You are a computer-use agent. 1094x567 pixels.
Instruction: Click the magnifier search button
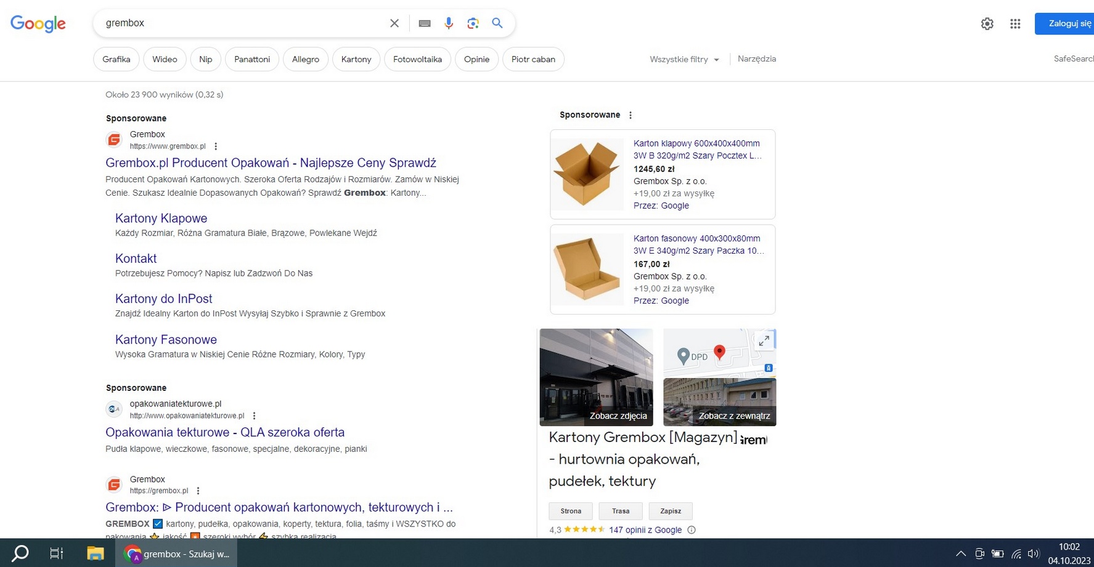[x=497, y=23]
